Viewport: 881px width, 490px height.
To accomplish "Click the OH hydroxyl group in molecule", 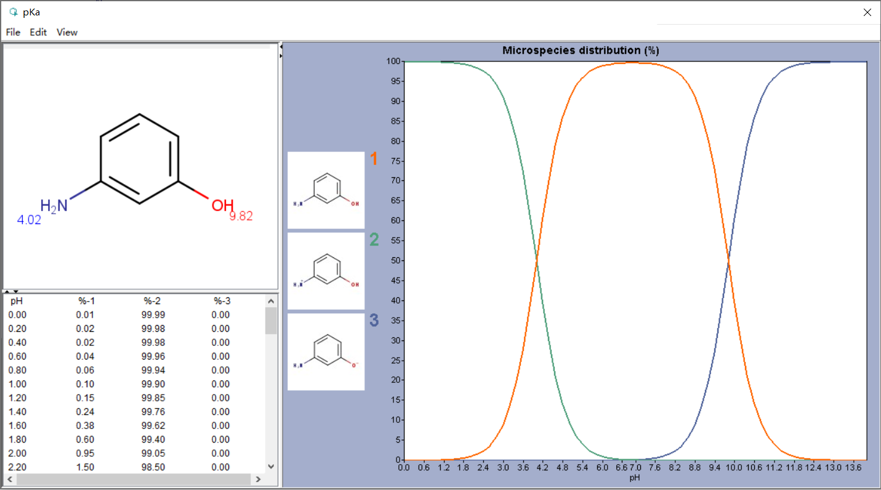I will pos(222,205).
